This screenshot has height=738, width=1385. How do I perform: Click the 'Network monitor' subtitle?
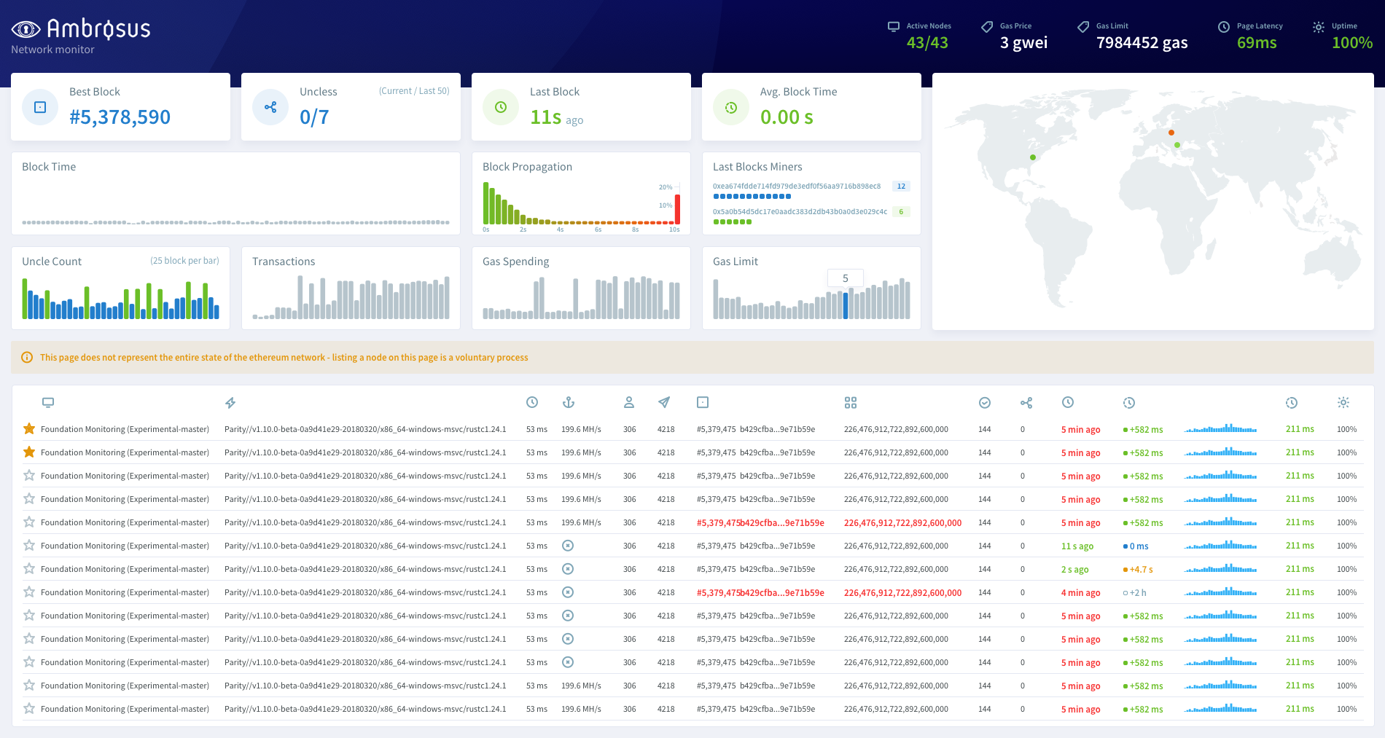pyautogui.click(x=52, y=50)
